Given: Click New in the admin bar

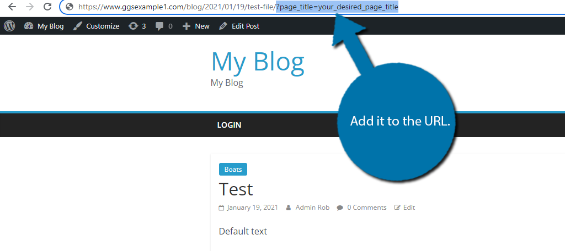Looking at the screenshot, I should pyautogui.click(x=196, y=26).
